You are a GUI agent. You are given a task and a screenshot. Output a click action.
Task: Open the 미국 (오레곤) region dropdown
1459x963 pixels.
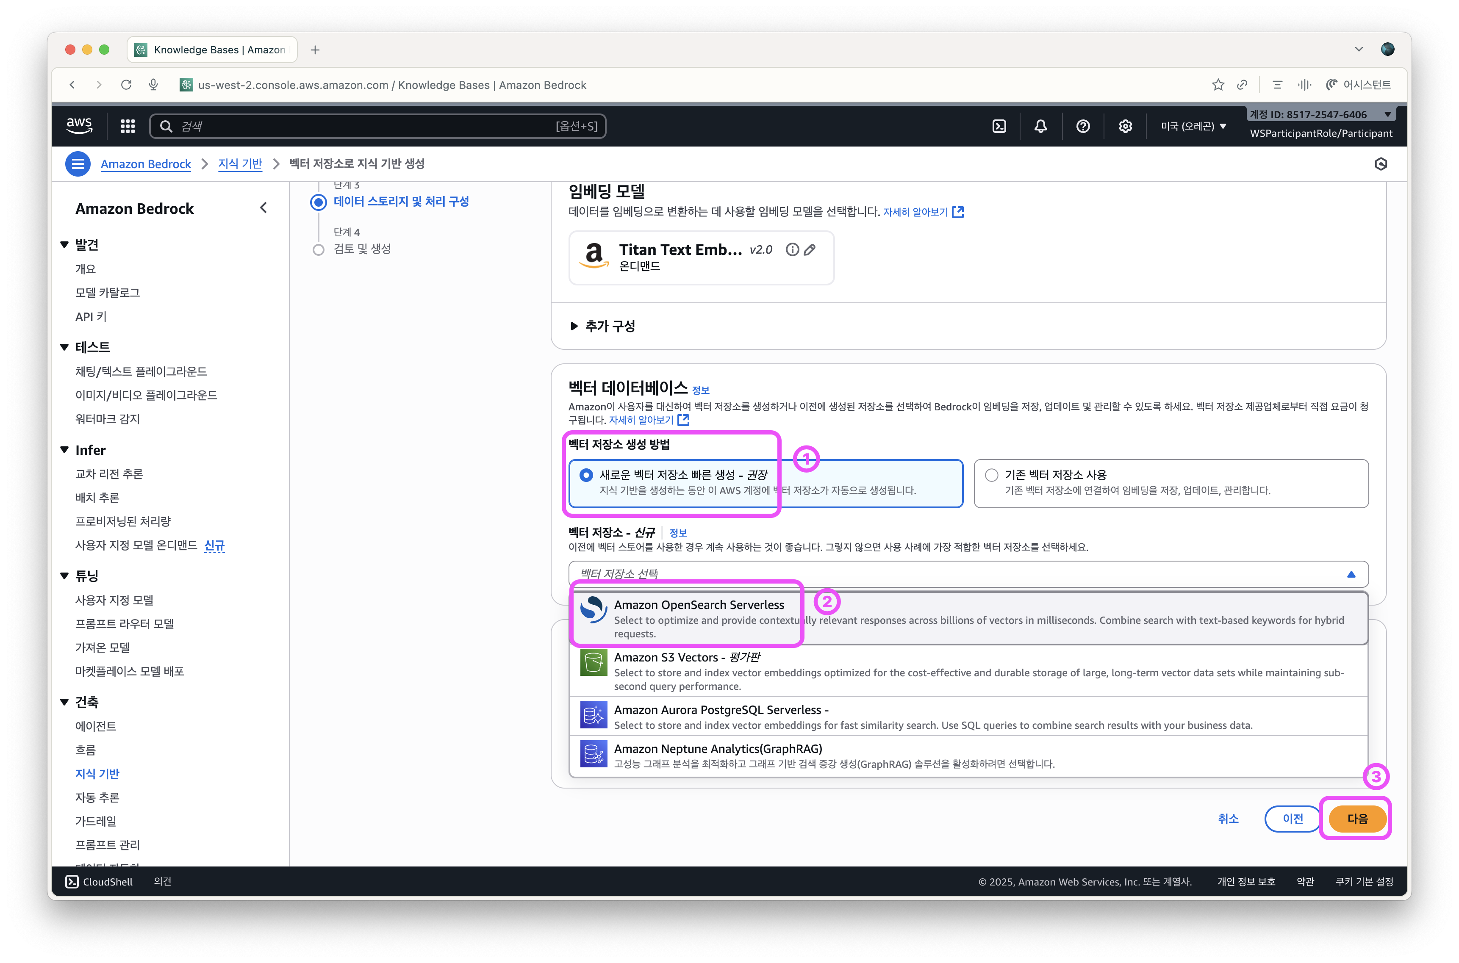1193,126
